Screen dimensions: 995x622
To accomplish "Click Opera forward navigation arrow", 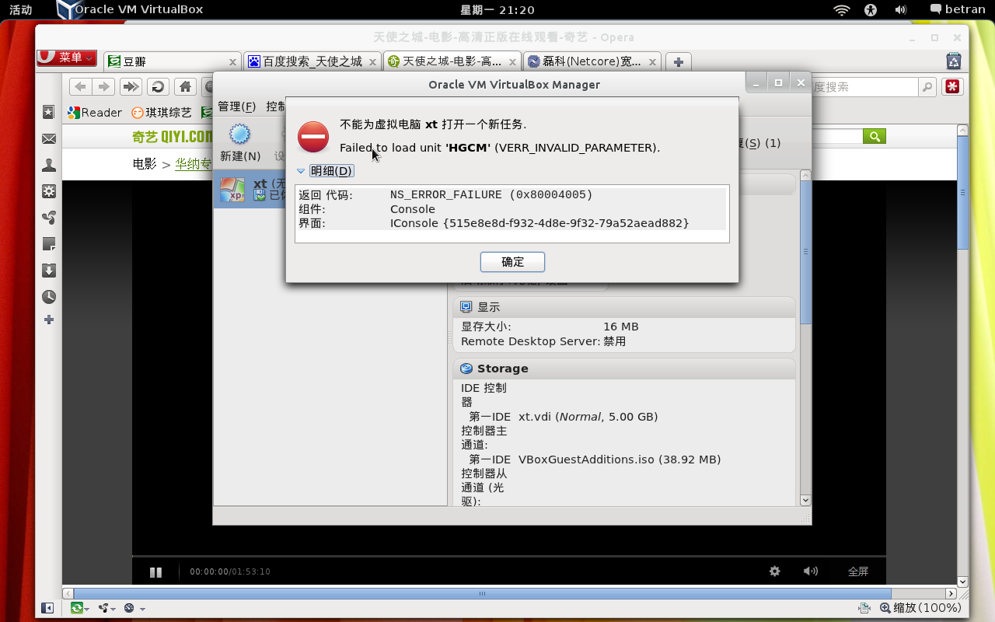I will [x=103, y=87].
